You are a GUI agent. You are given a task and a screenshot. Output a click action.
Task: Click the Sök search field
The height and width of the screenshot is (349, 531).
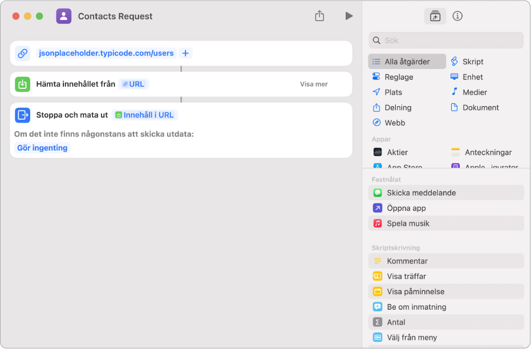pyautogui.click(x=446, y=40)
